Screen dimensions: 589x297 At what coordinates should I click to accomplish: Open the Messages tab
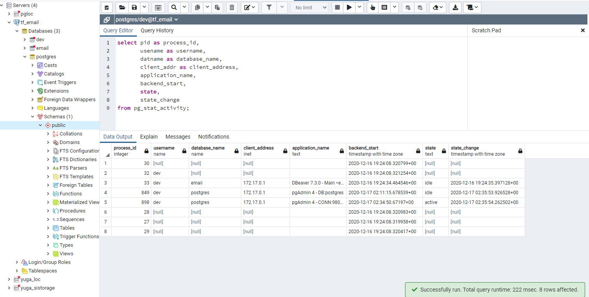[178, 137]
